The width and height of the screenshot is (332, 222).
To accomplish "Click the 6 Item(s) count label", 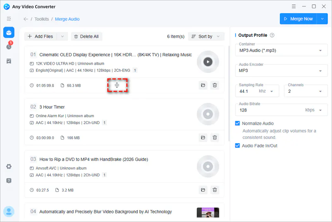I will 176,36.
